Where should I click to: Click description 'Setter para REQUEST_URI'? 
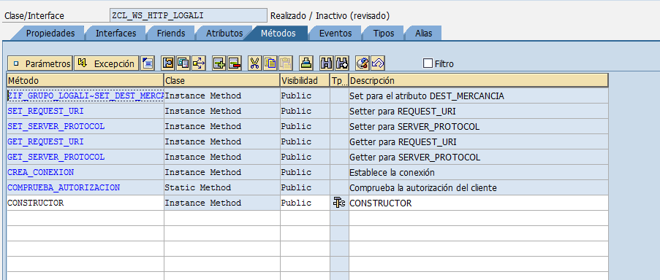(x=479, y=112)
